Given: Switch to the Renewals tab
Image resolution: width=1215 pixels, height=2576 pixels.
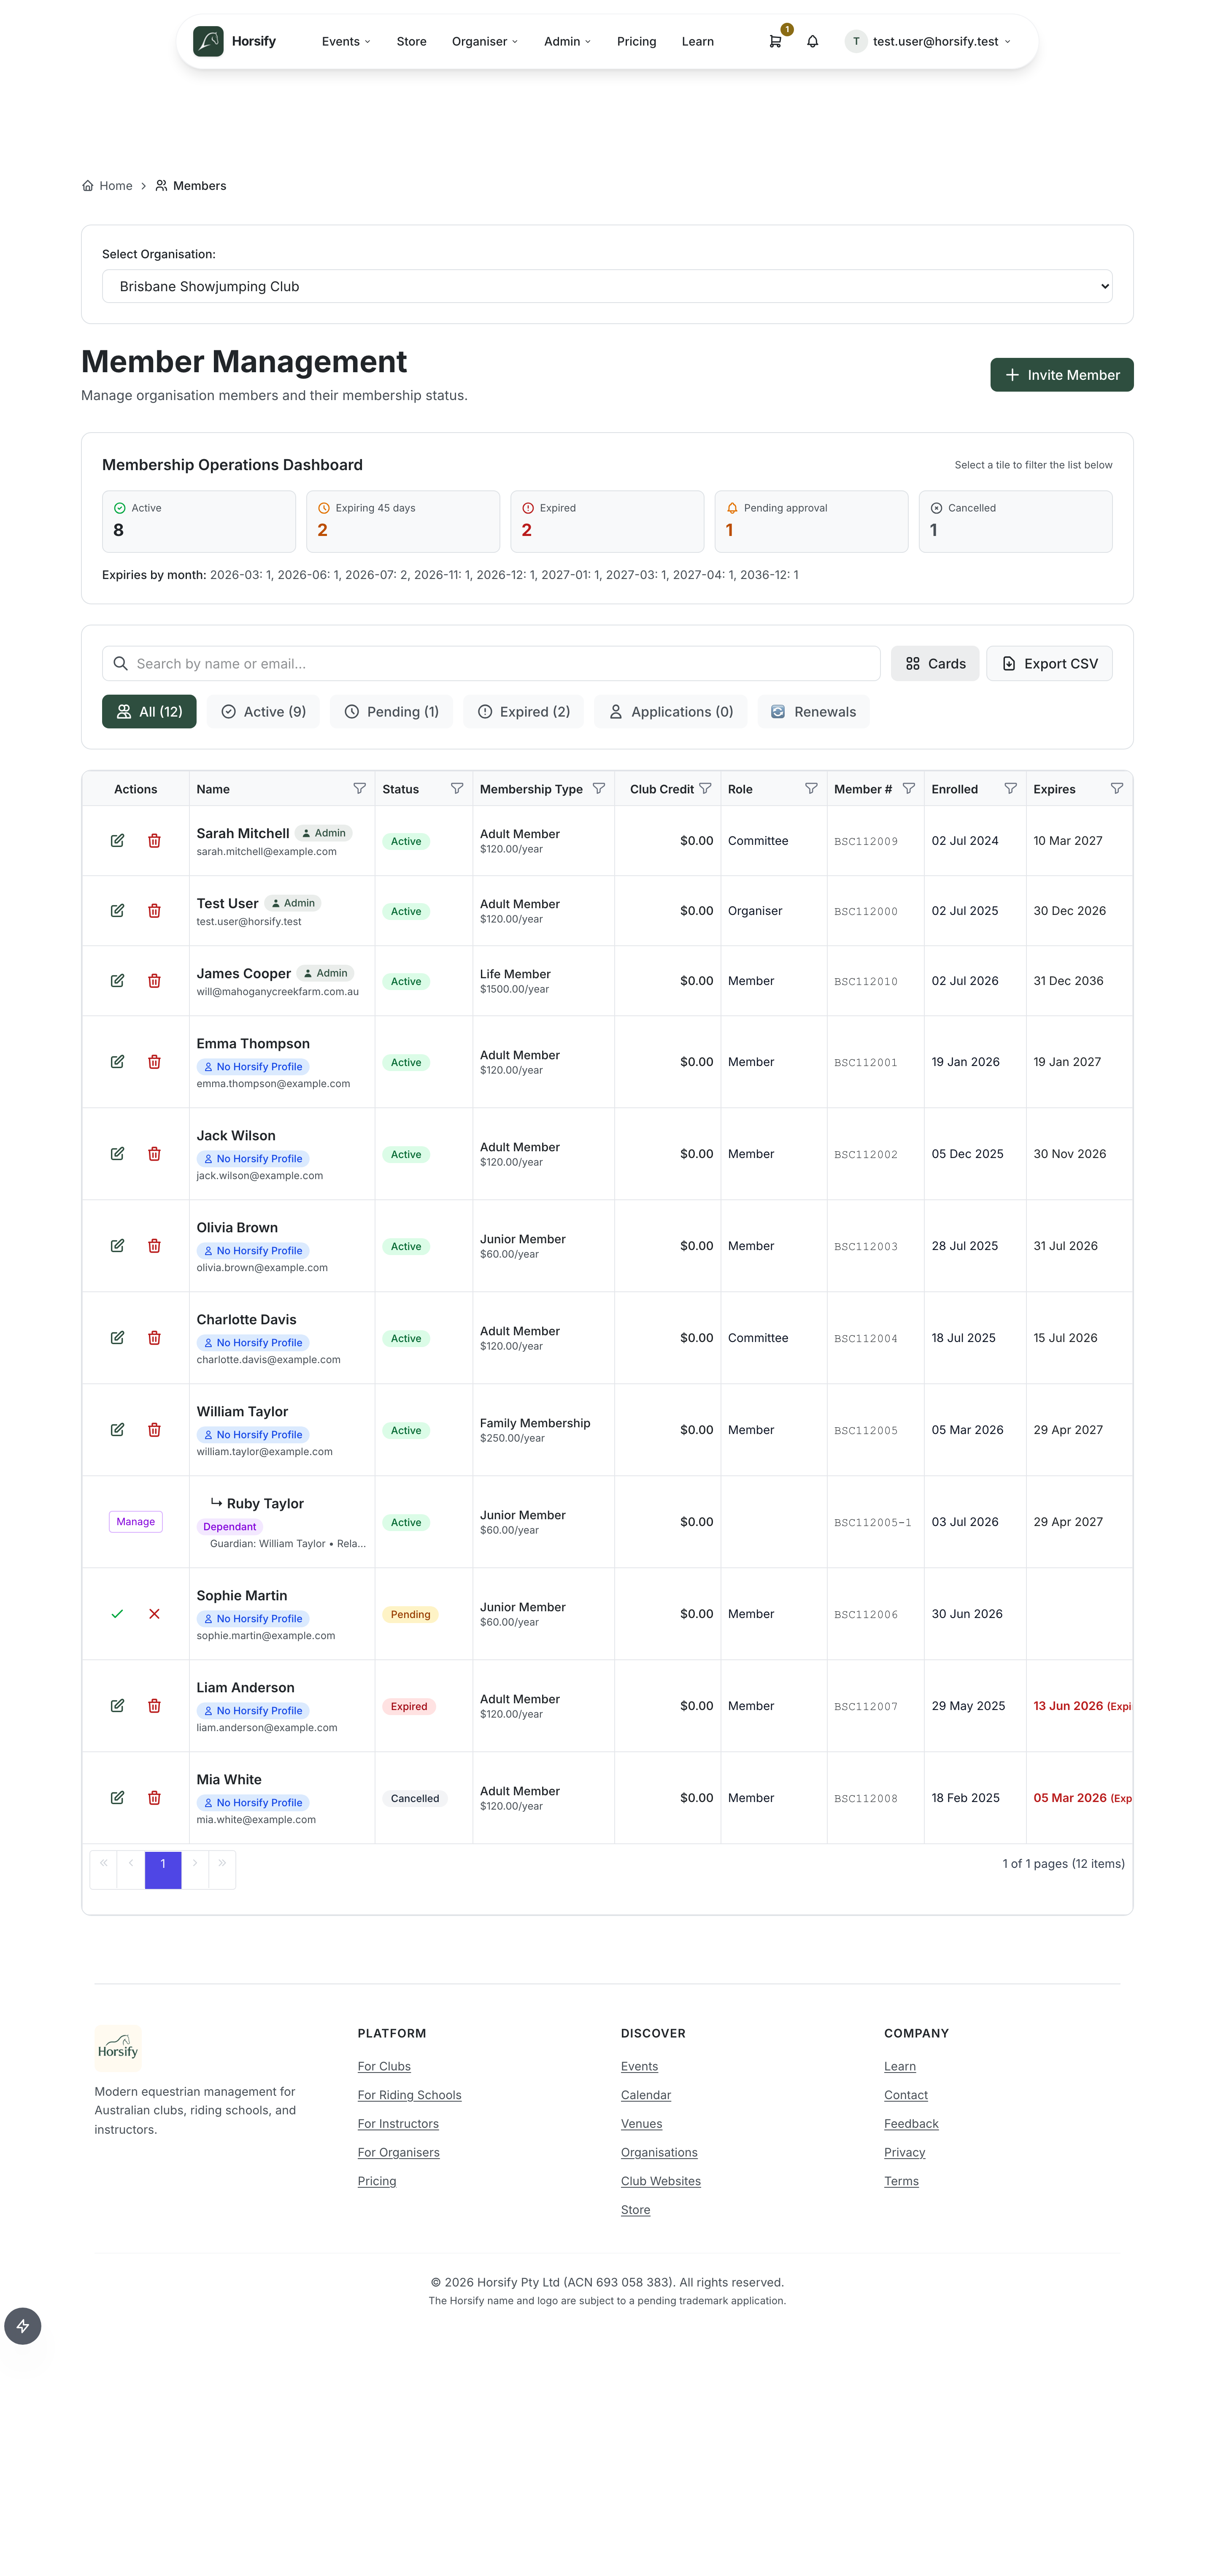Looking at the screenshot, I should pos(813,712).
